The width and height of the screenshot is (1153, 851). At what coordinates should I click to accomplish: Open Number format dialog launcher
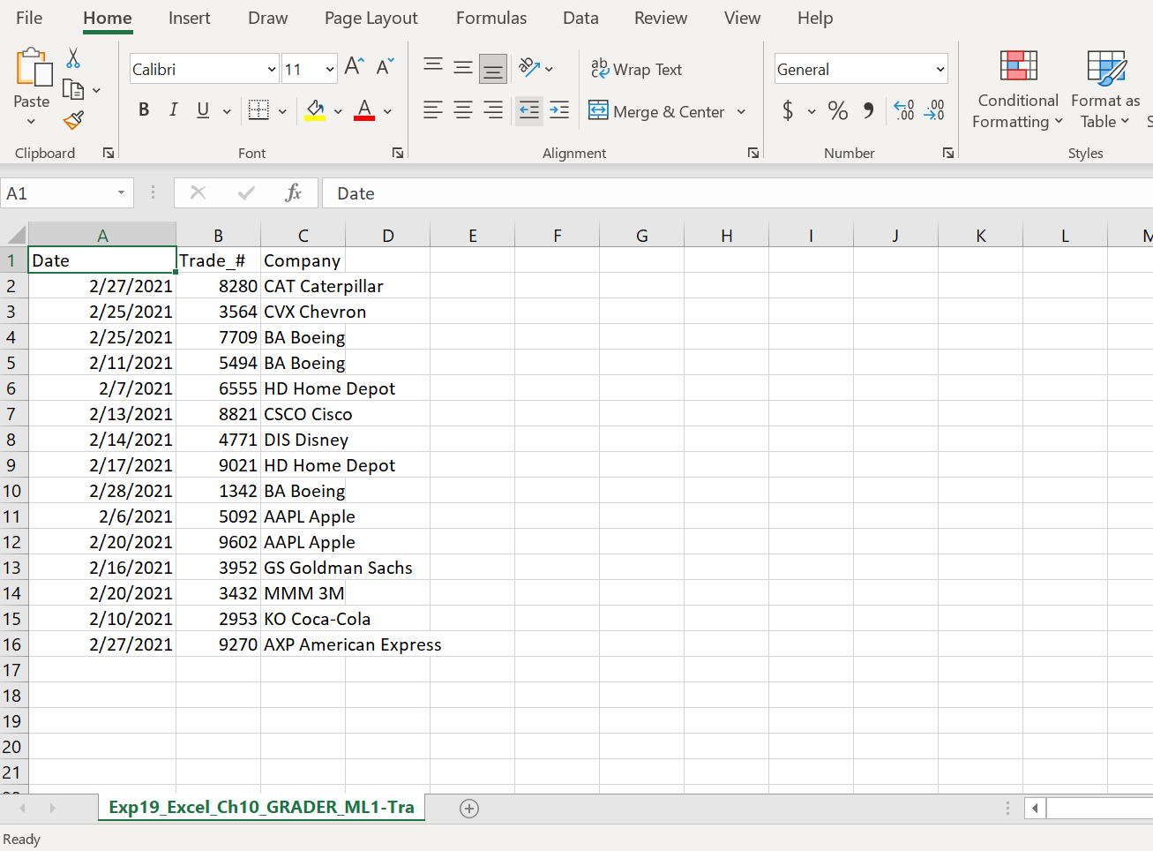tap(948, 153)
